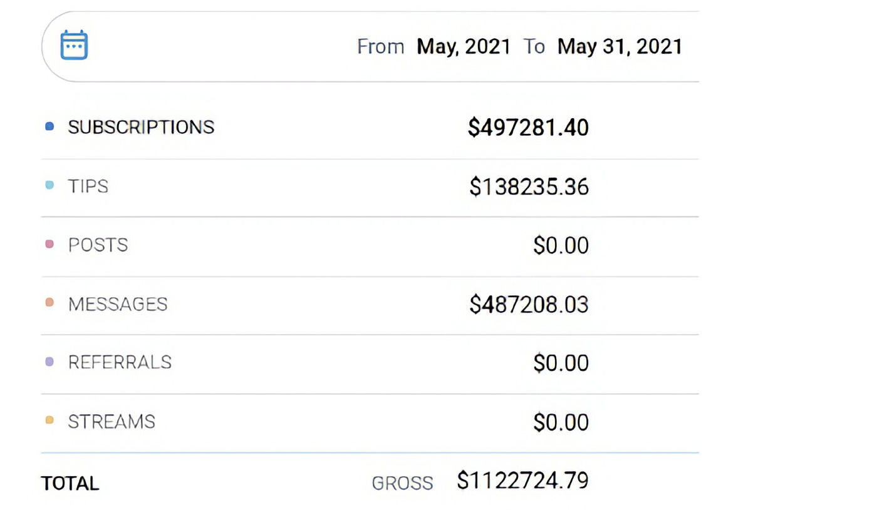Click the blue Subscriptions legend dot
Viewport: 877px width, 518px height.
tap(49, 126)
